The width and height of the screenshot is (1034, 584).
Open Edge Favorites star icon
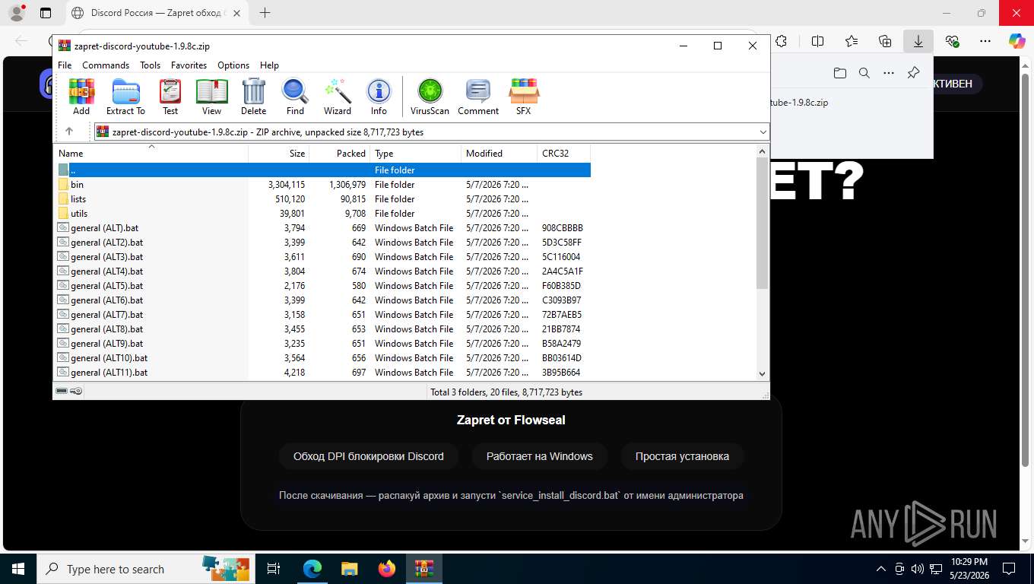pyautogui.click(x=852, y=41)
